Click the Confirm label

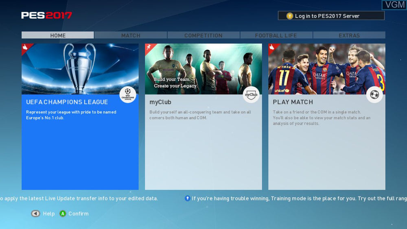tap(79, 214)
